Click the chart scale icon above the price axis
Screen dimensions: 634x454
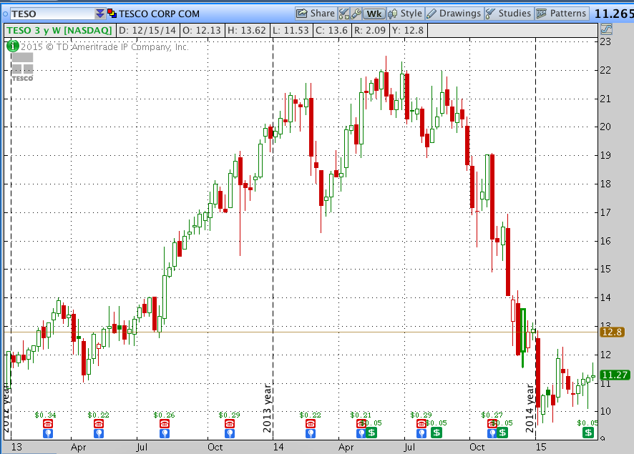pyautogui.click(x=606, y=29)
